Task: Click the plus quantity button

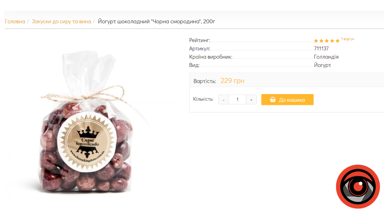Action: [x=251, y=100]
